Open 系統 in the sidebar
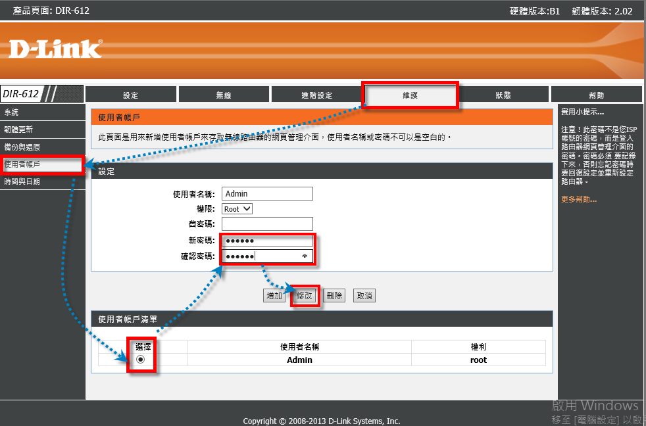This screenshot has width=646, height=426. tap(12, 112)
